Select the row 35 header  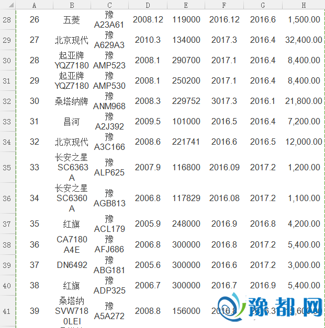point(7,168)
